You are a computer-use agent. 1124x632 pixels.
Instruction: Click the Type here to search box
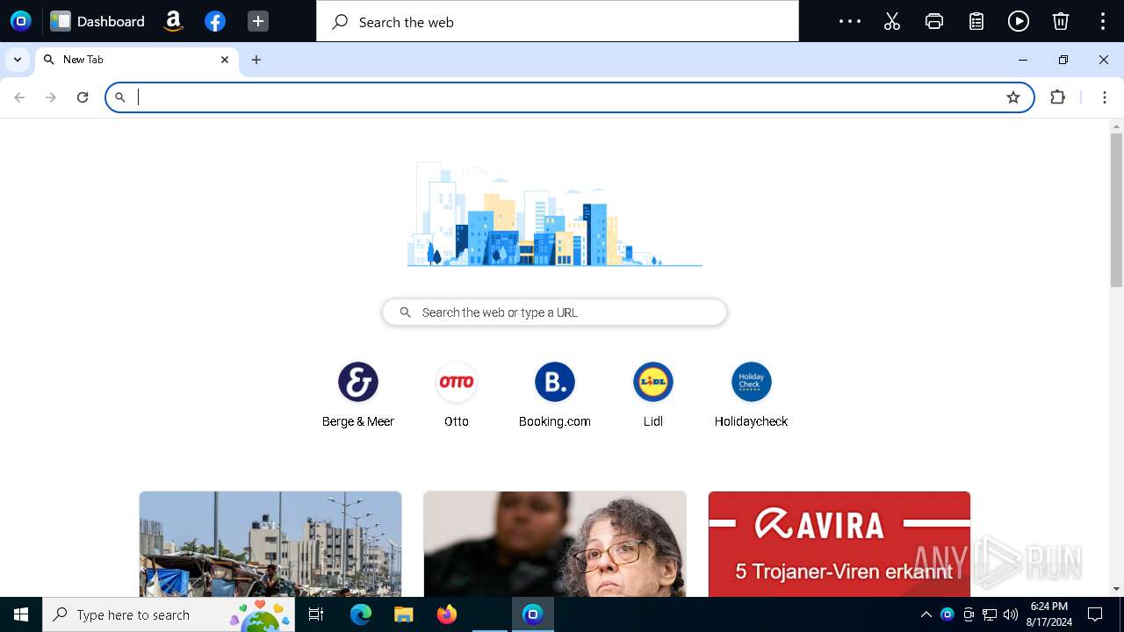click(x=169, y=614)
